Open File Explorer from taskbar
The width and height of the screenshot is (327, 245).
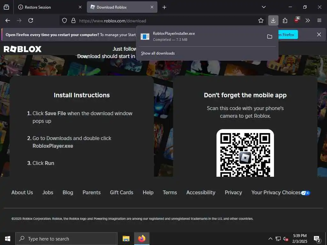coord(126,239)
